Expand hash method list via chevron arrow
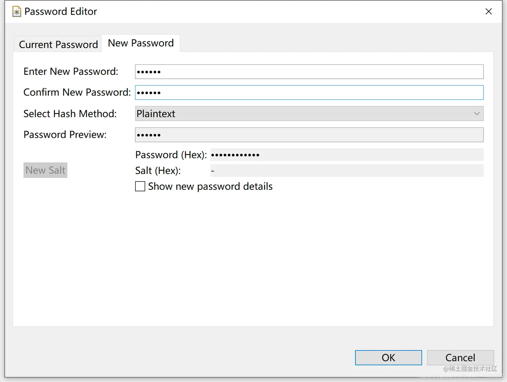507x382 pixels. click(x=476, y=114)
